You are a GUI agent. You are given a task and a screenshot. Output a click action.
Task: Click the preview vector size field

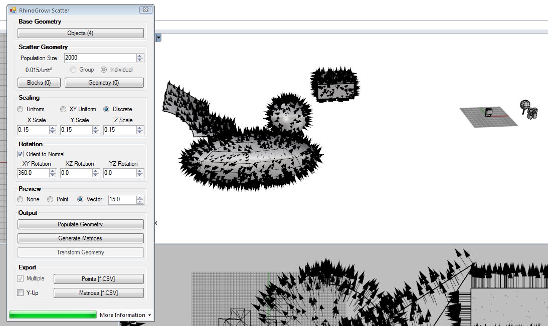pyautogui.click(x=122, y=199)
